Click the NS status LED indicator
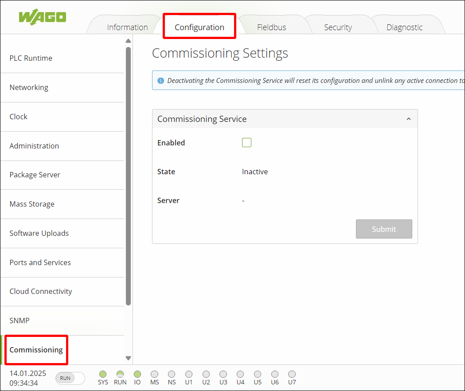465x391 pixels. (x=172, y=374)
